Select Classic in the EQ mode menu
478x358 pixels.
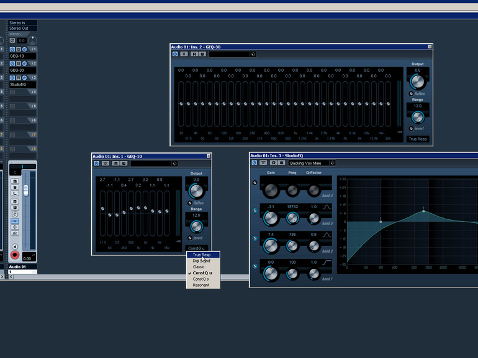click(x=203, y=267)
